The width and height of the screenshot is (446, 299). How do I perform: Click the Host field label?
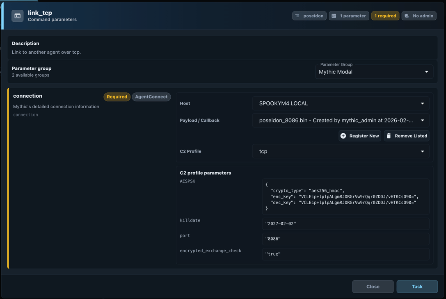click(x=185, y=103)
